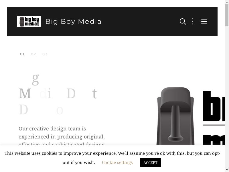
Task: Click the Big Boy Media logo image
Action: pyautogui.click(x=29, y=21)
